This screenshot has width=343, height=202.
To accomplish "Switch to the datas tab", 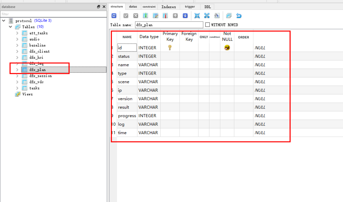I will tap(133, 6).
